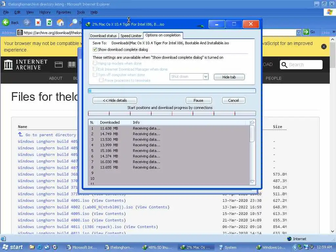Click the magnifier icon in the Archive search box
Viewport: 336px width, 252px height.
pos(284,65)
